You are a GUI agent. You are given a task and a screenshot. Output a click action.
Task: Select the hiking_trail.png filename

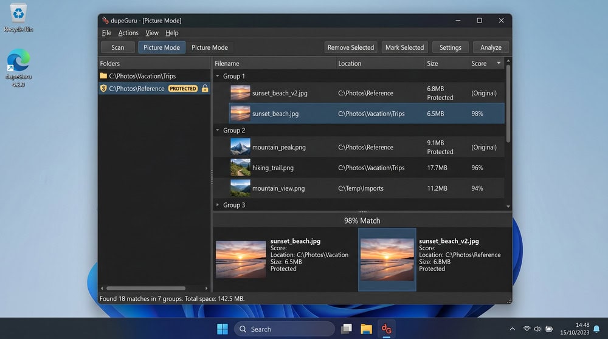[x=272, y=168]
